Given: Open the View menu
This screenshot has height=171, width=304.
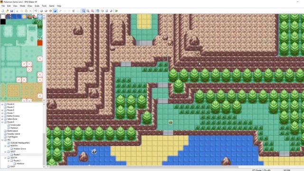Looking at the screenshot, I should pos(15,6).
